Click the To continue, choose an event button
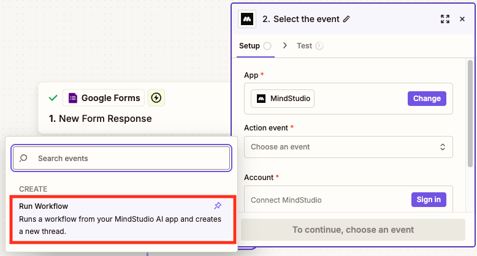Viewport: 477px width, 256px height. [x=353, y=230]
